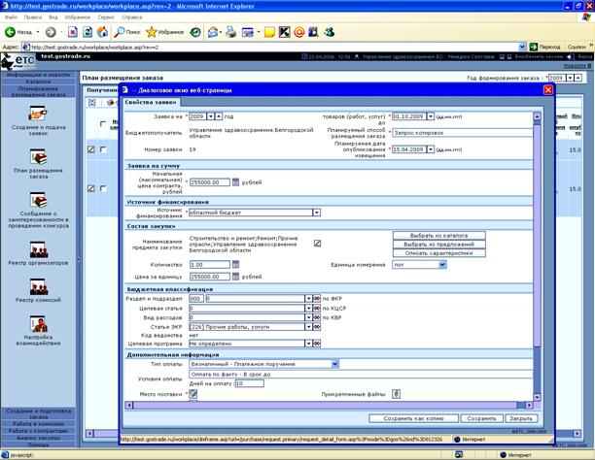The width and height of the screenshot is (595, 460).
Task: Expand the Тип оплаты dropdown
Action: tap(334, 364)
